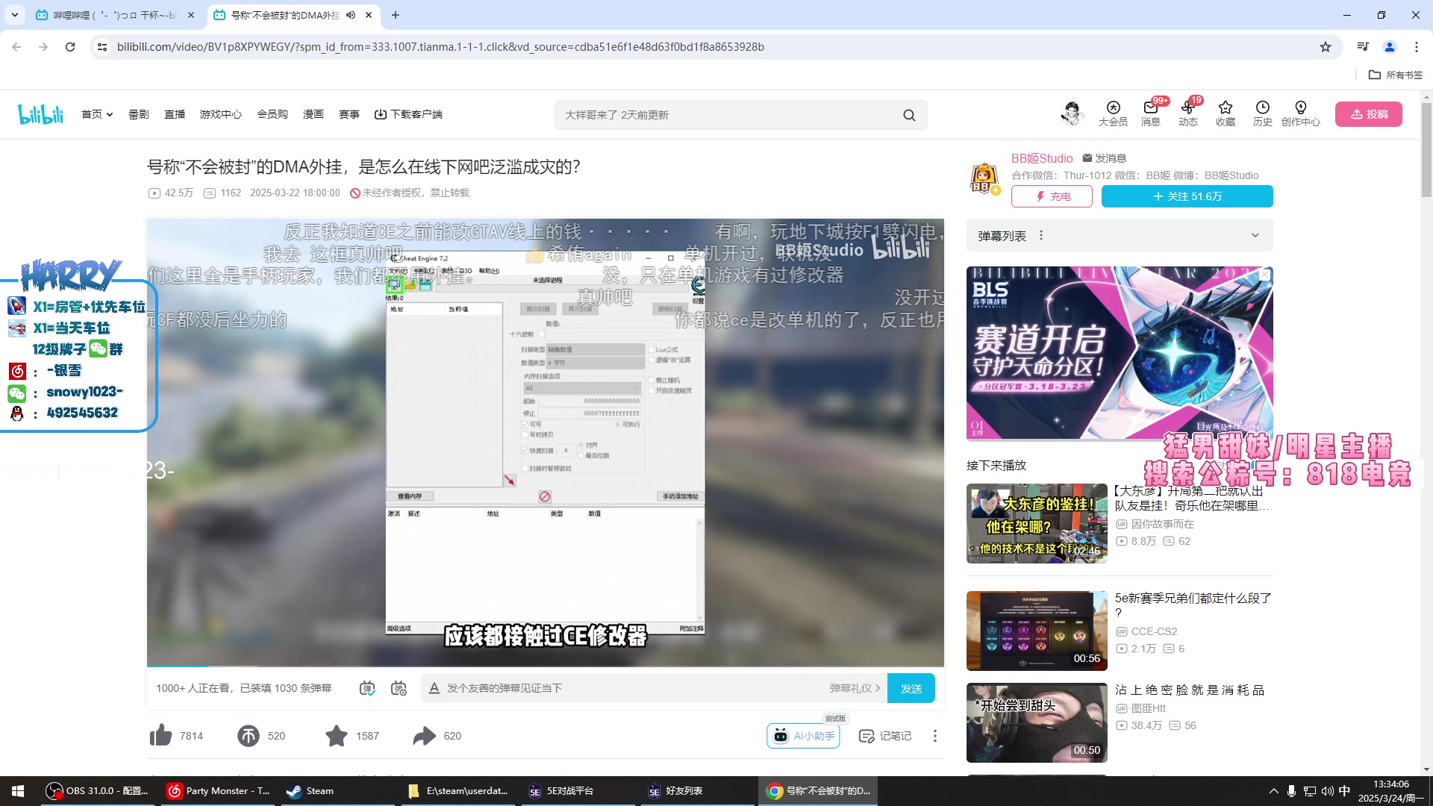Expand the 弹幕列表 chevron
The height and width of the screenshot is (806, 1433).
1255,236
